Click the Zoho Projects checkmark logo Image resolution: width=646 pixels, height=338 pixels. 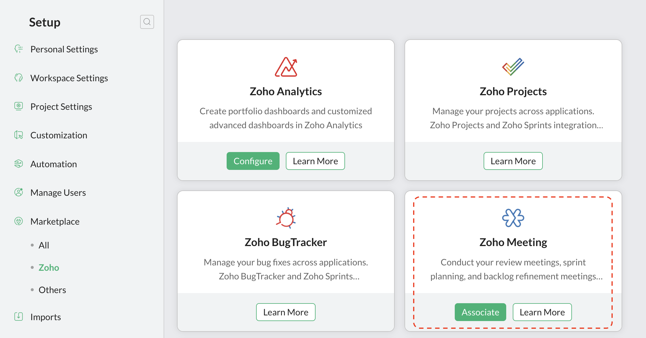513,67
